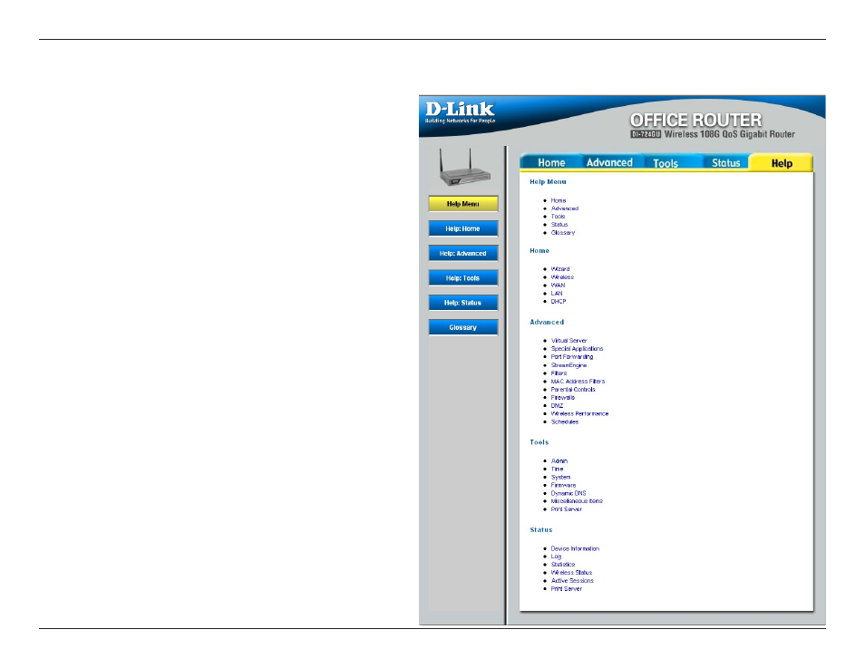865x668 pixels.
Task: Open the Virtual Server help link
Action: click(x=569, y=341)
